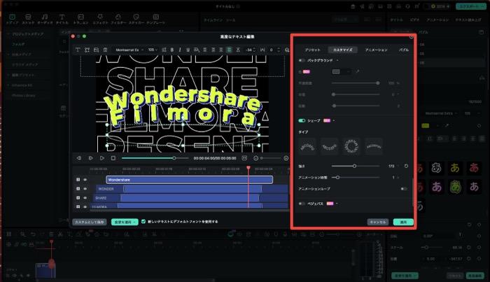Image resolution: width=490 pixels, height=282 pixels.
Task: Open the Titles tool in main toolbar
Action: 62,19
